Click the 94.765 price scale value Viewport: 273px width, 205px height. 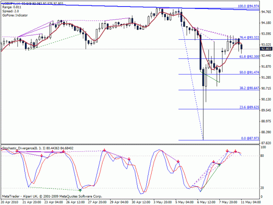[x=266, y=12]
